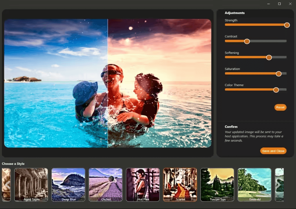
Task: Select the Aged Sepia style thumbnail
Action: pyautogui.click(x=31, y=185)
